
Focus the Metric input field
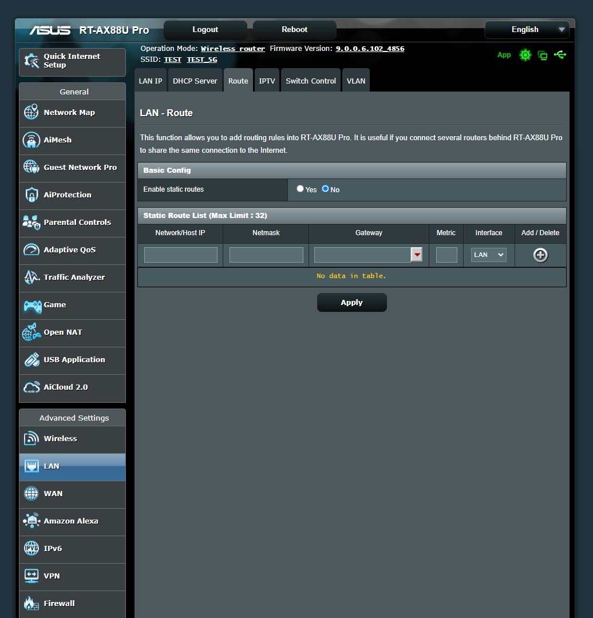446,255
